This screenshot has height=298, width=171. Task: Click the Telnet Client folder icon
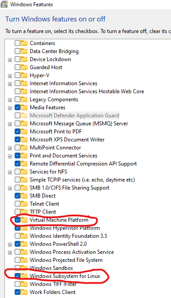tap(24, 204)
